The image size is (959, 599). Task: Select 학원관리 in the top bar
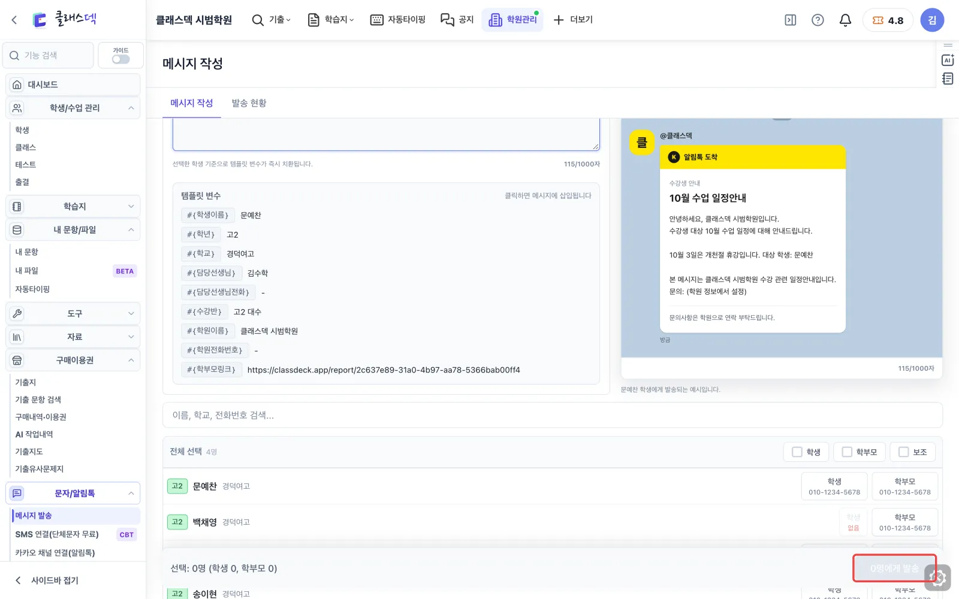pos(512,20)
